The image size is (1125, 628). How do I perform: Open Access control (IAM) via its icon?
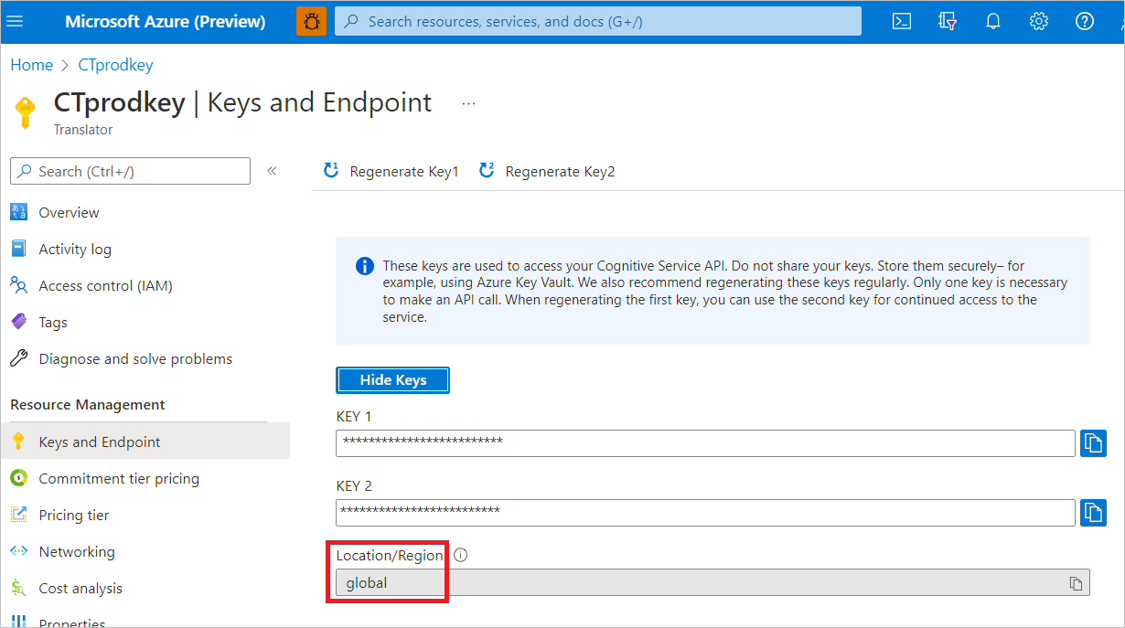(18, 285)
